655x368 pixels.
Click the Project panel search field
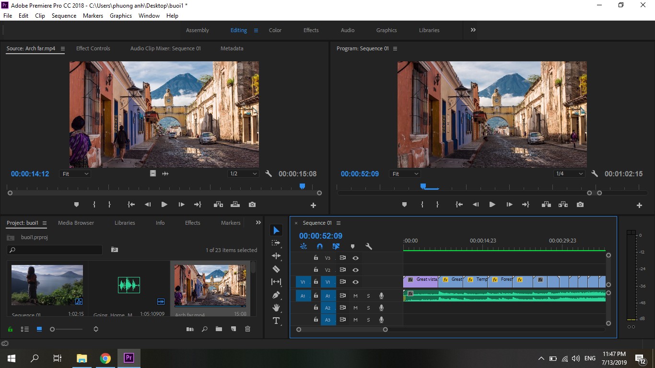pos(55,250)
